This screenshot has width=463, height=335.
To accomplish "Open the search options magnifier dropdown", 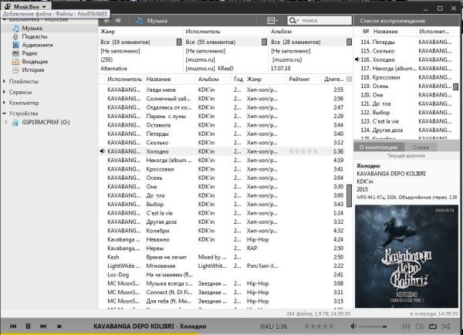I will [294, 20].
